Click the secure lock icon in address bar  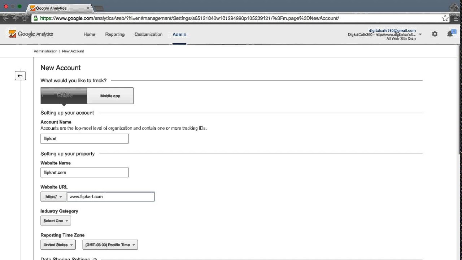(35, 18)
